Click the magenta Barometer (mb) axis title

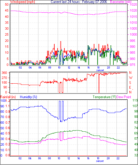pyautogui.click(x=121, y=2)
